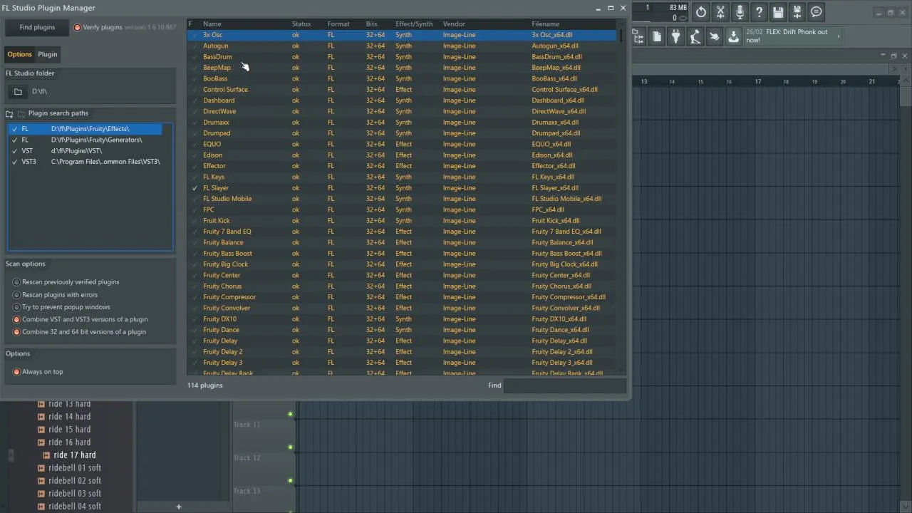Sort plugins by the Effect/Synth column
Screen dimensions: 912x513
coord(414,24)
